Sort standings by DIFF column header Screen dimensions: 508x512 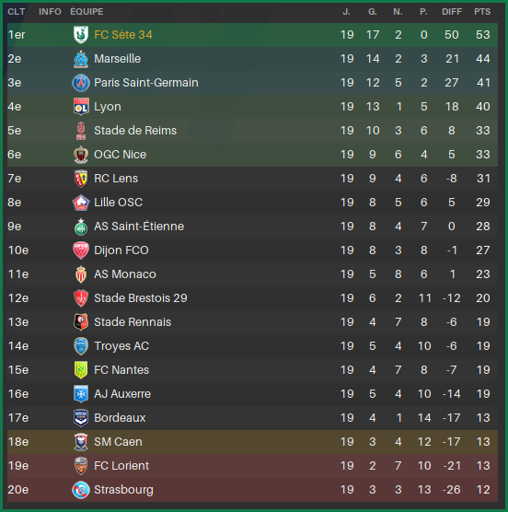click(452, 12)
